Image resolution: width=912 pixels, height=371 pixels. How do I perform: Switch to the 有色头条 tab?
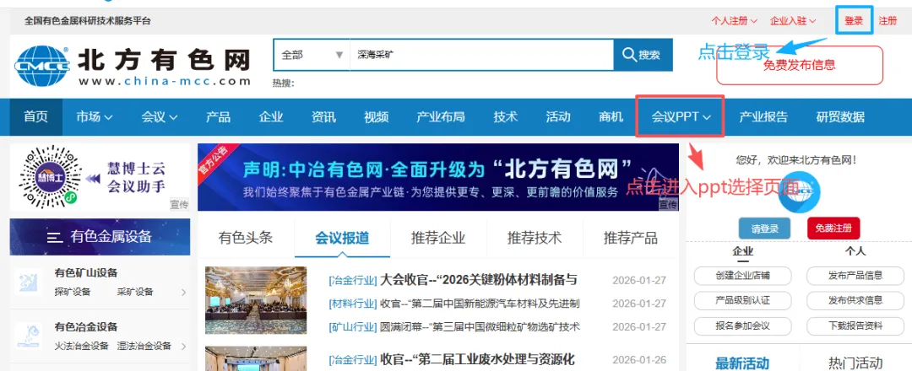click(246, 238)
